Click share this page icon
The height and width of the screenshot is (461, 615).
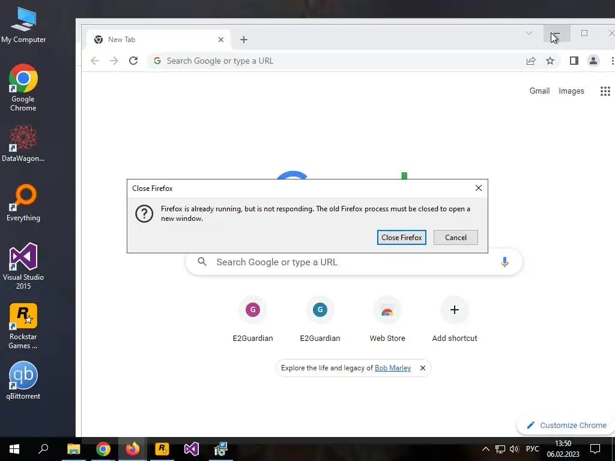point(531,61)
